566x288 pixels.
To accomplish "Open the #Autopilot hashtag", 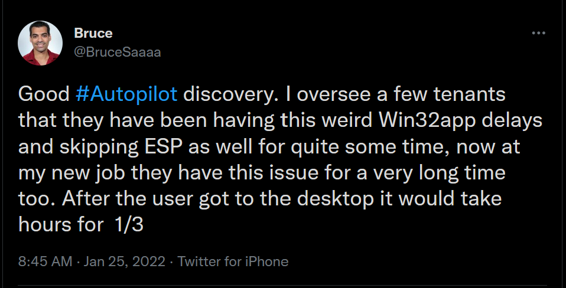I will click(x=126, y=94).
